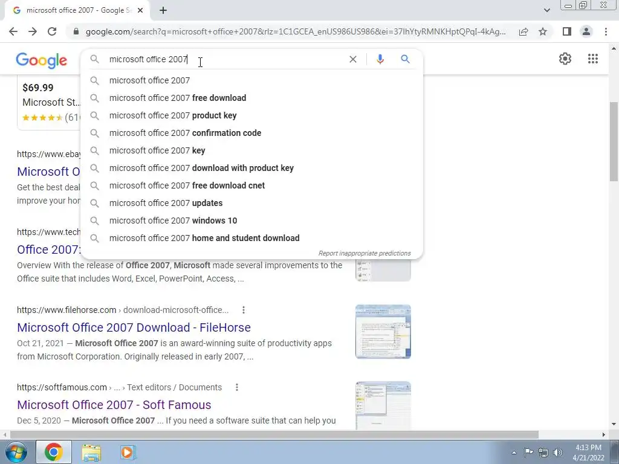Image resolution: width=619 pixels, height=464 pixels.
Task: Click the FileHorse result thumbnail
Action: (x=383, y=332)
